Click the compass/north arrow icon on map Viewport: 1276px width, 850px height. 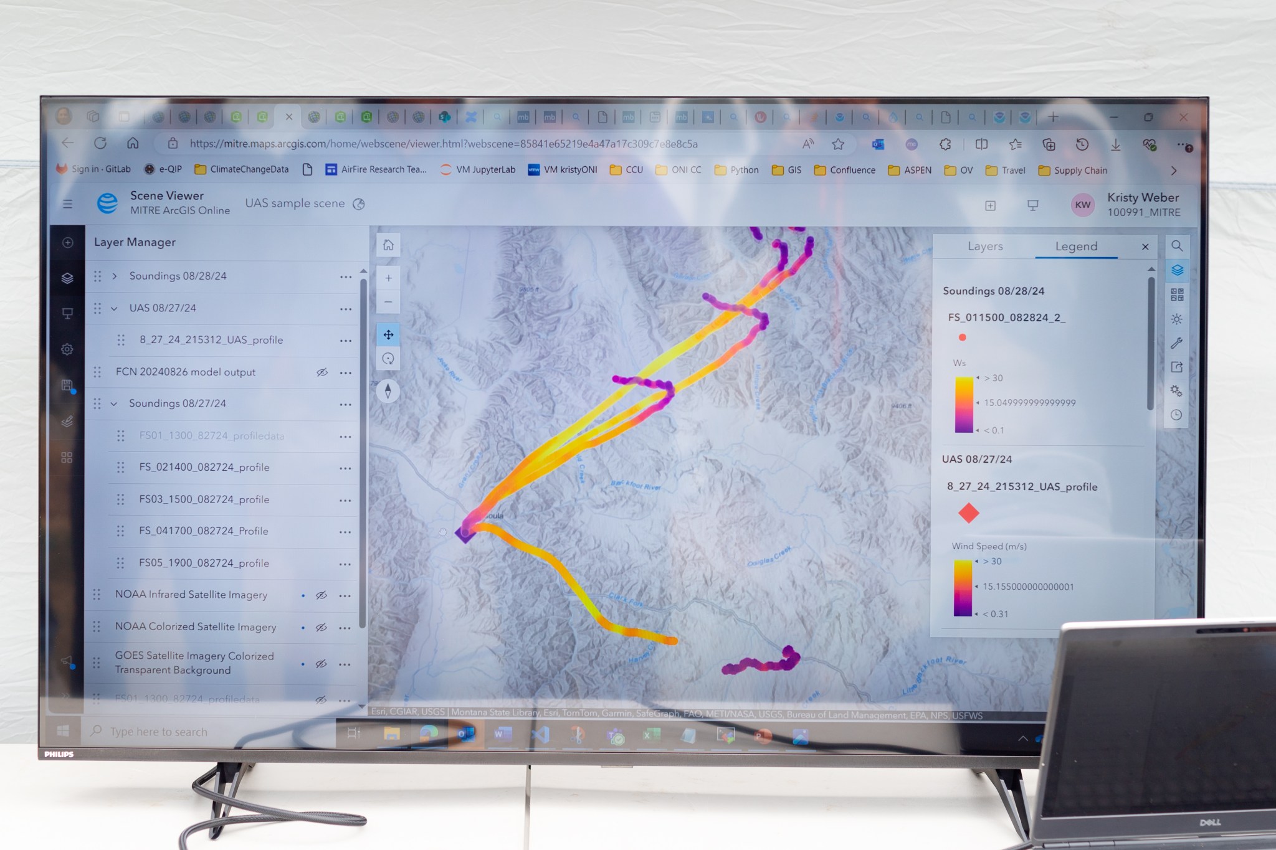388,393
